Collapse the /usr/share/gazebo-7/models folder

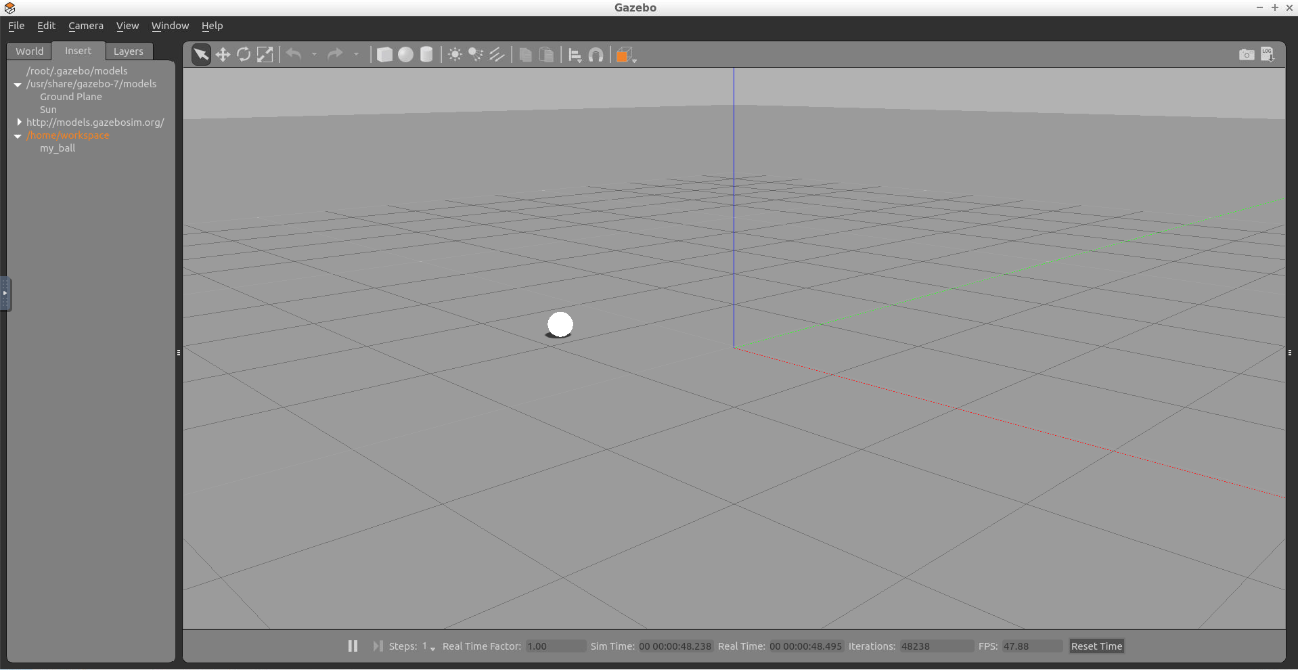pyautogui.click(x=18, y=85)
